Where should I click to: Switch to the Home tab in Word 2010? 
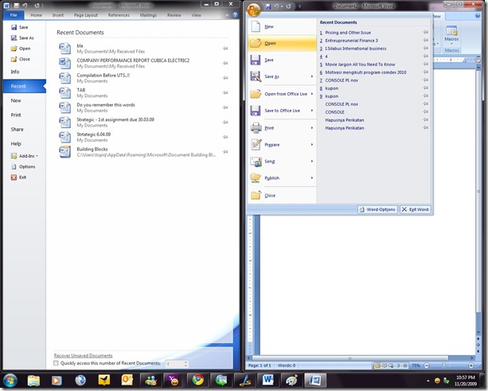(36, 15)
